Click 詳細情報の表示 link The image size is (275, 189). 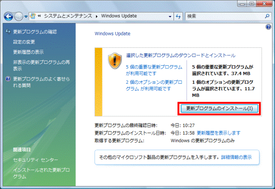tap(236, 157)
